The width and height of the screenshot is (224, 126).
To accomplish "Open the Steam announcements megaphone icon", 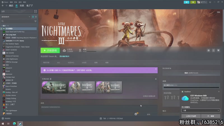I will [186, 2].
